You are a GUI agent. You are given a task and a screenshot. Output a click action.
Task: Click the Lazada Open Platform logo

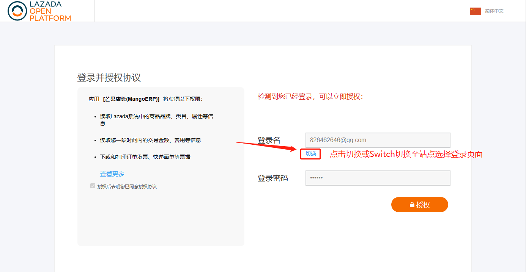39,11
